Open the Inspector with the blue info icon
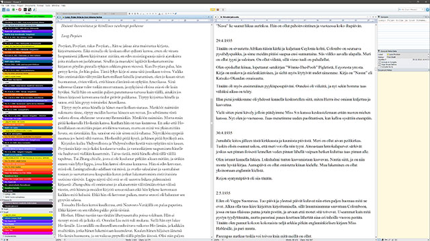430x241 pixels. (428, 9)
